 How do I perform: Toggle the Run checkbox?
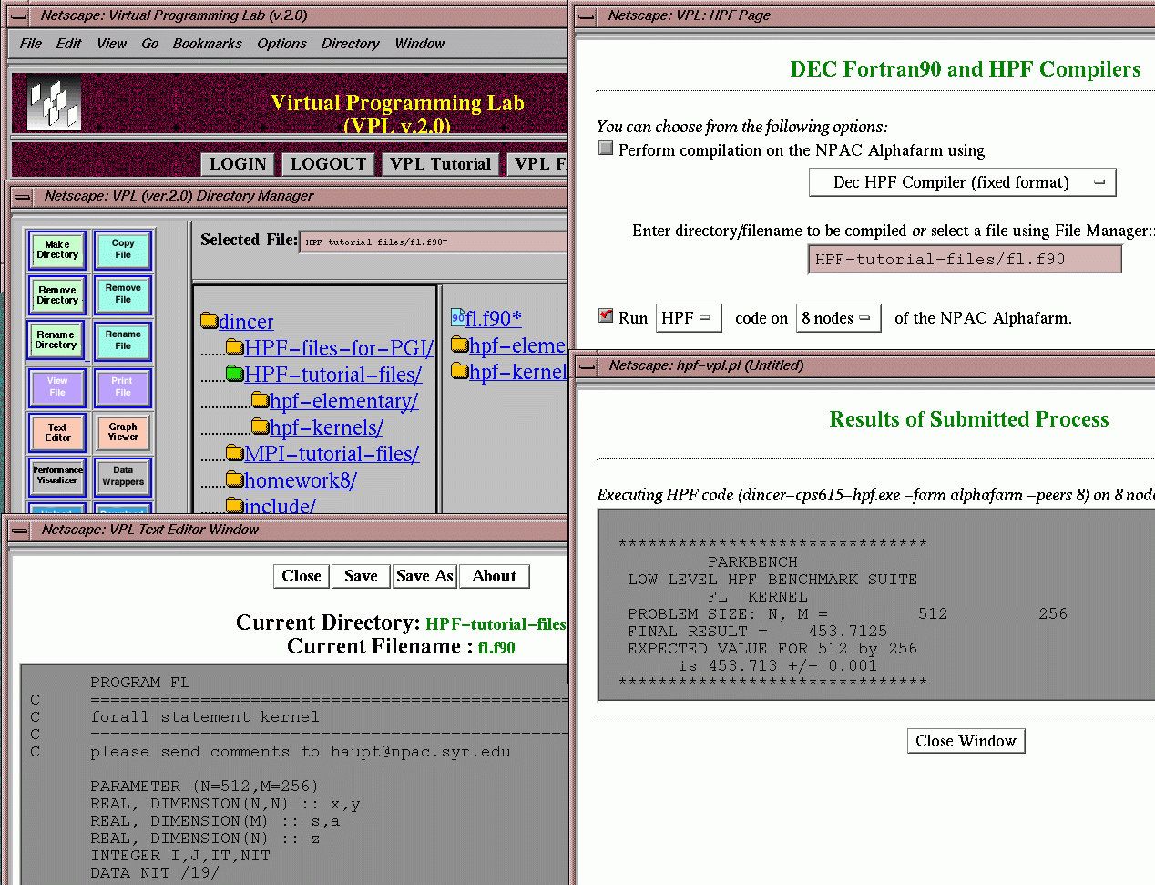(x=606, y=315)
